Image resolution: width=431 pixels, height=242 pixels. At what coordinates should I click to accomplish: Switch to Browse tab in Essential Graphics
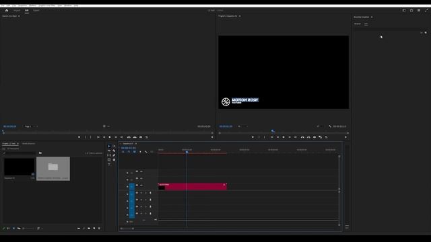(358, 24)
